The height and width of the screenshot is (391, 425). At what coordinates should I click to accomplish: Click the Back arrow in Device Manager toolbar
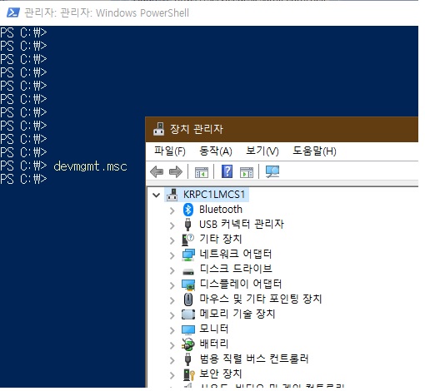point(157,171)
